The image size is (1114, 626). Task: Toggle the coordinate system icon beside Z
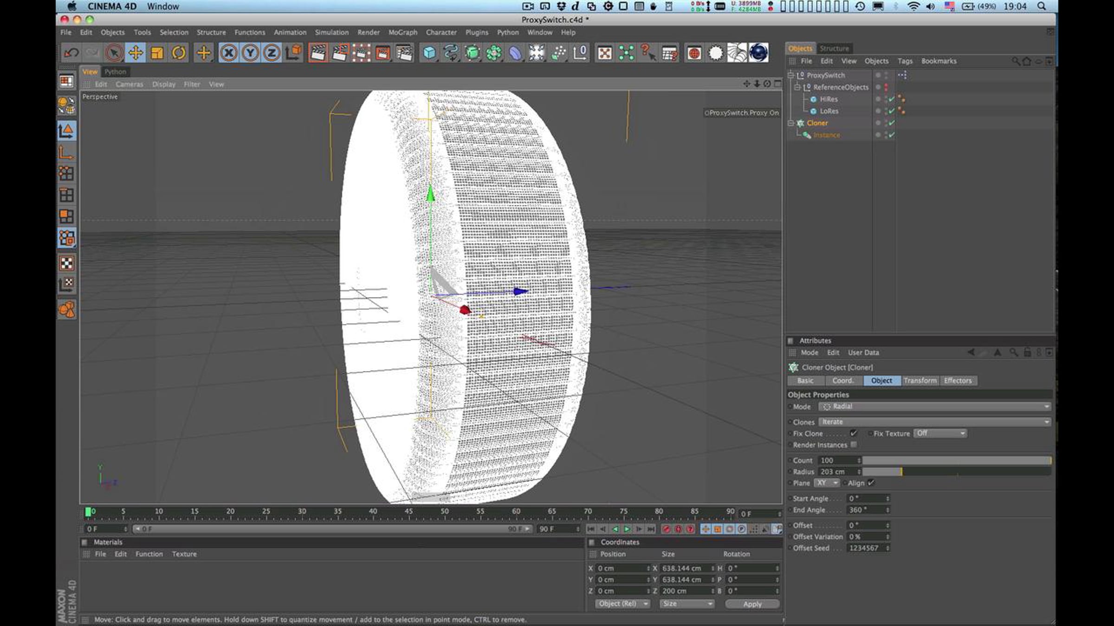click(x=293, y=53)
